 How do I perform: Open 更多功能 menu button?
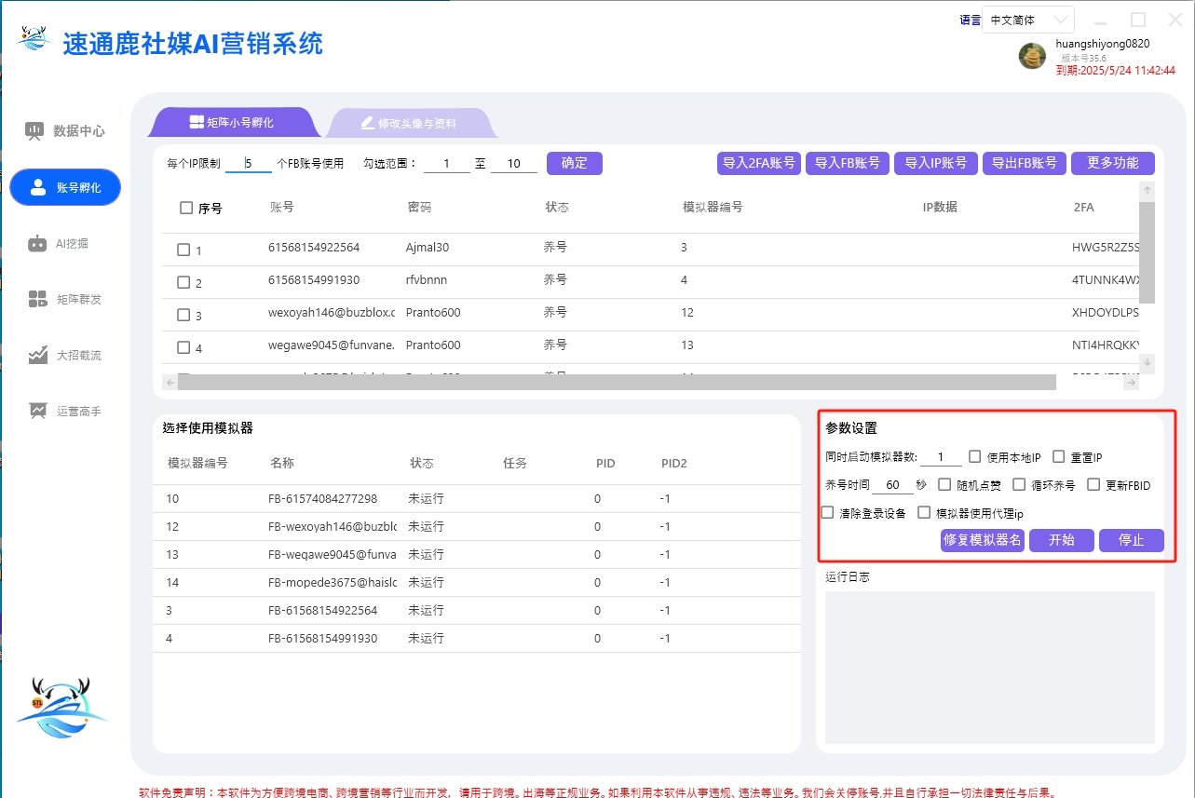click(1113, 163)
